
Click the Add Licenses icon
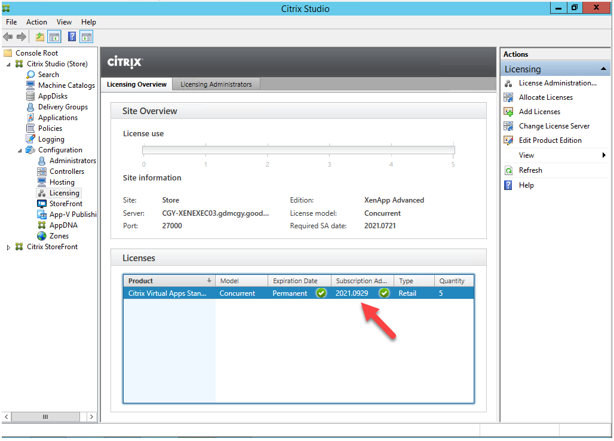coord(508,112)
